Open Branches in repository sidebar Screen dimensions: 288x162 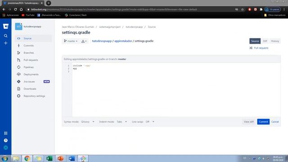pos(33,53)
